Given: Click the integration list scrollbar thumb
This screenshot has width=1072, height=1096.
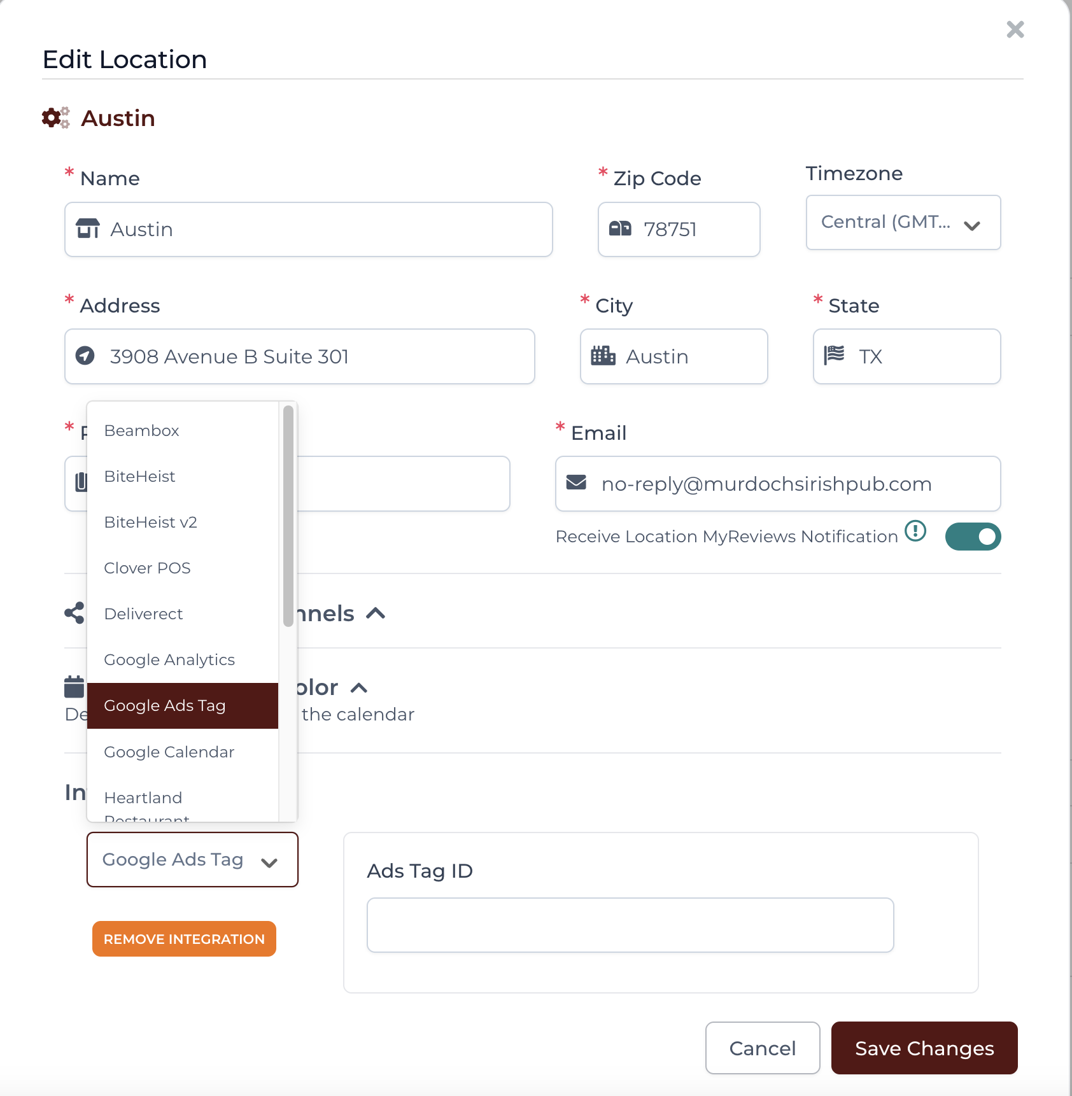Looking at the screenshot, I should point(288,516).
